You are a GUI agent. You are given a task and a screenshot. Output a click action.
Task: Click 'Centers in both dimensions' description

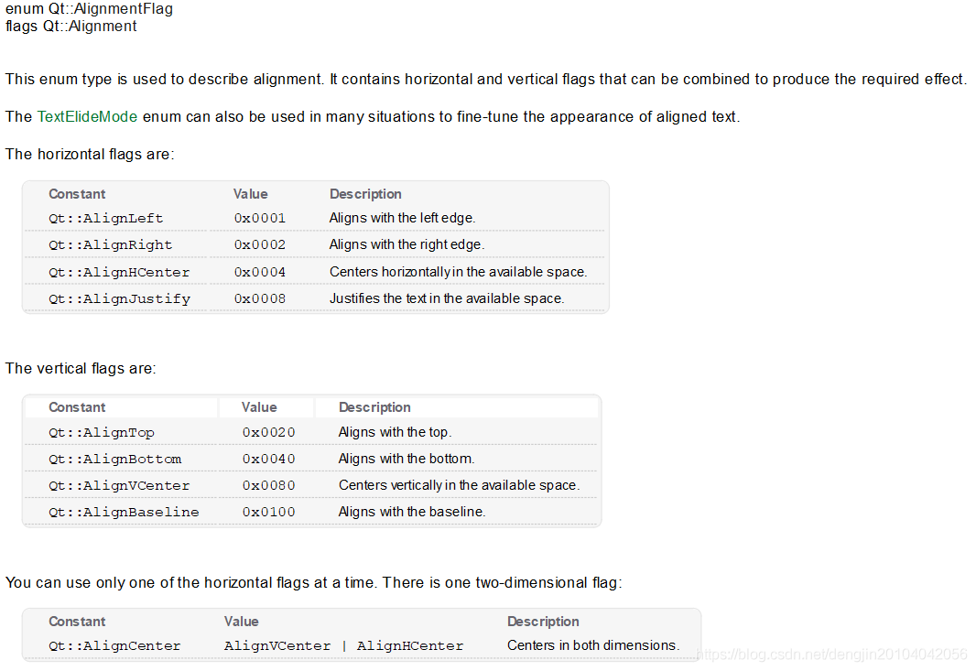(593, 645)
